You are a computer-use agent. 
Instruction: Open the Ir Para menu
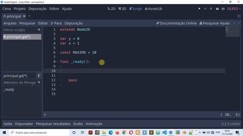coord(56,23)
